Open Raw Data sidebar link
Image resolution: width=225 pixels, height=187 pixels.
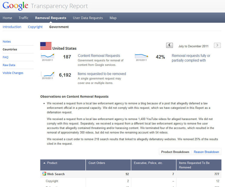[x=9, y=65]
